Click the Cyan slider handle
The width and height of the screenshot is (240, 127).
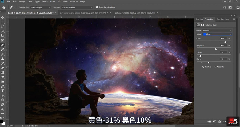point(225,42)
